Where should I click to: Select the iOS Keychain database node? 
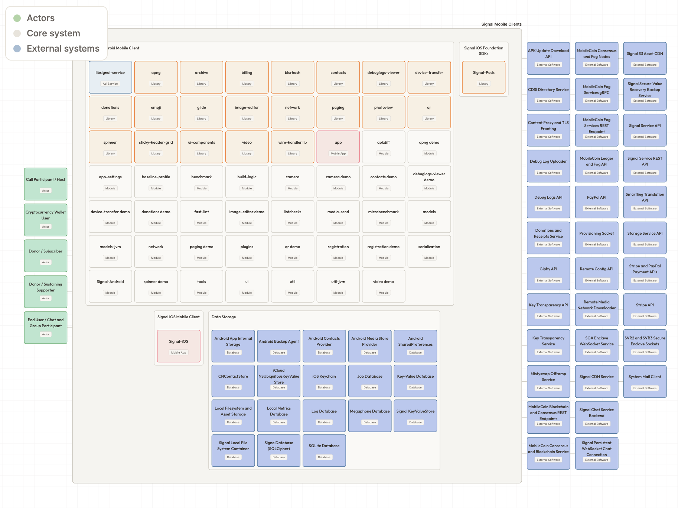pos(324,381)
